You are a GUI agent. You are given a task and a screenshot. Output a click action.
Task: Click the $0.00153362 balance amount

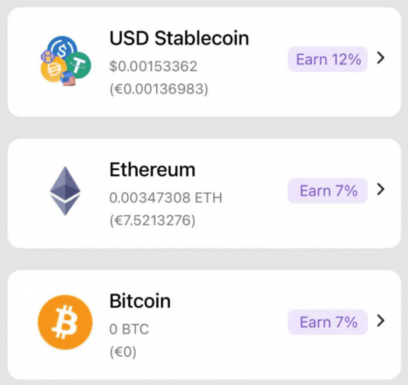point(153,66)
